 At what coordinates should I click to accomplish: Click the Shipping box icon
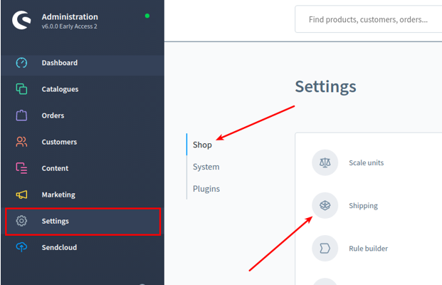[325, 205]
